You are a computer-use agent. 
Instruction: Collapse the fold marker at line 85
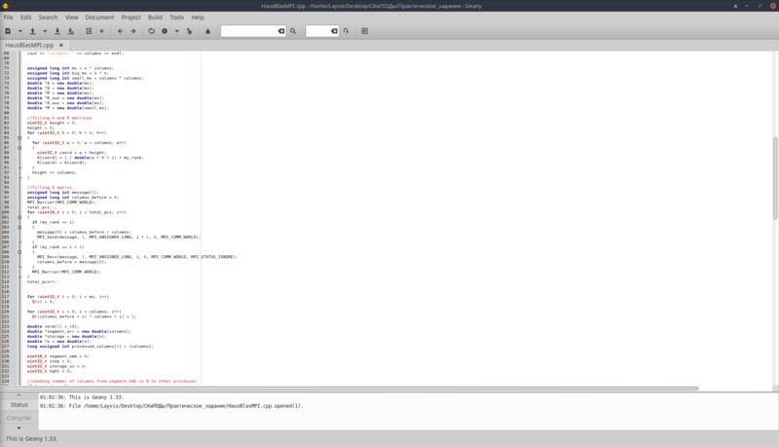19,137
